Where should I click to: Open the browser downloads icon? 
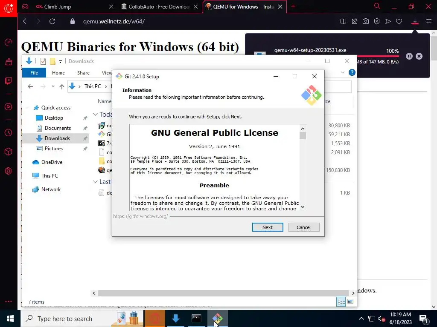(415, 21)
